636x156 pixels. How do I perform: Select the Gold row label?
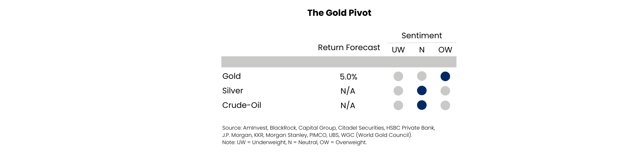(232, 76)
